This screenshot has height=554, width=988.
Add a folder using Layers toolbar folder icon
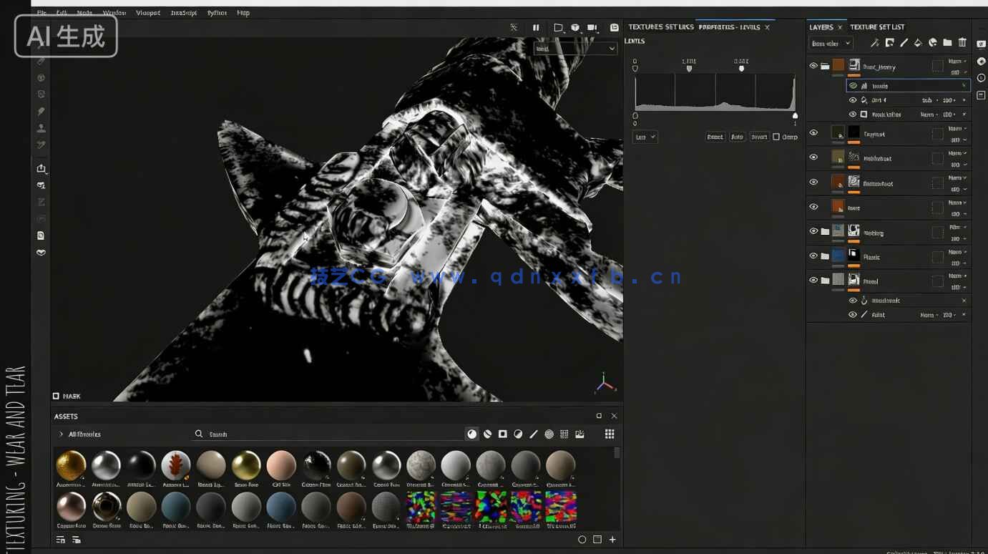[x=947, y=43]
